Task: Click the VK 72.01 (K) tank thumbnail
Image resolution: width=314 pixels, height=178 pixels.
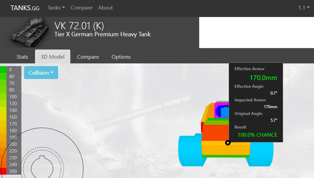Action: pos(30,32)
